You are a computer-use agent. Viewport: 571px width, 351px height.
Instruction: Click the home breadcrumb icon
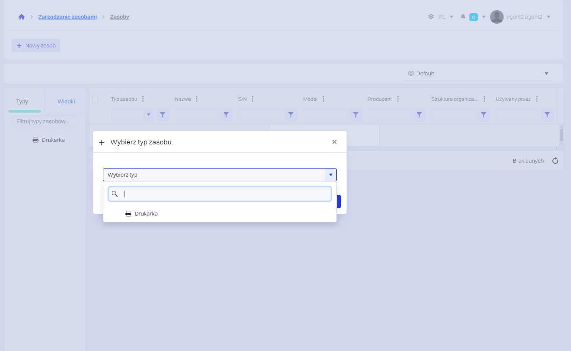22,17
